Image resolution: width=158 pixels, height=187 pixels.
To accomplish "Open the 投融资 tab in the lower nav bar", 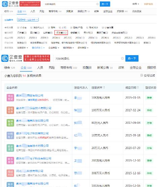I will pyautogui.click(x=87, y=68).
